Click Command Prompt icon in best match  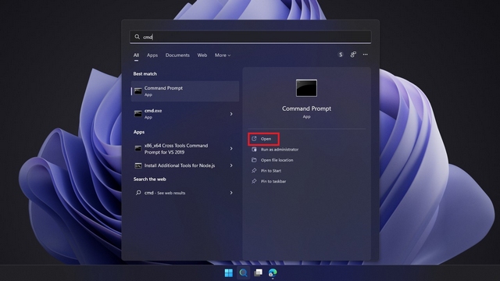pos(137,91)
